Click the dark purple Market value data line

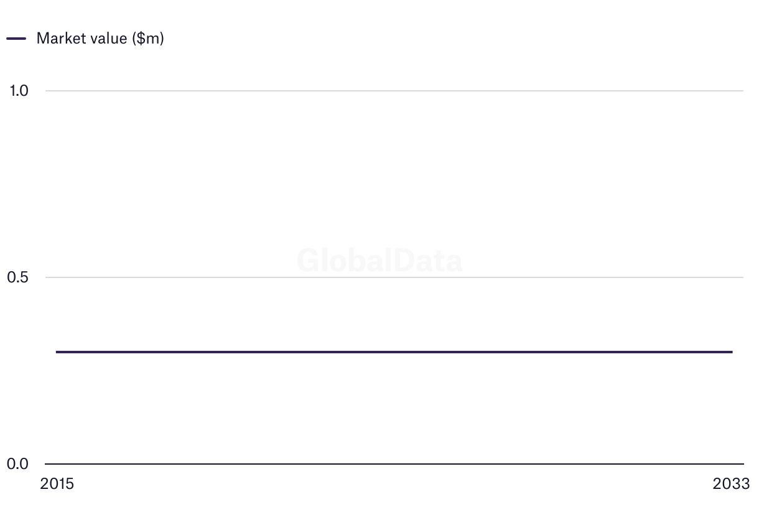click(x=394, y=352)
